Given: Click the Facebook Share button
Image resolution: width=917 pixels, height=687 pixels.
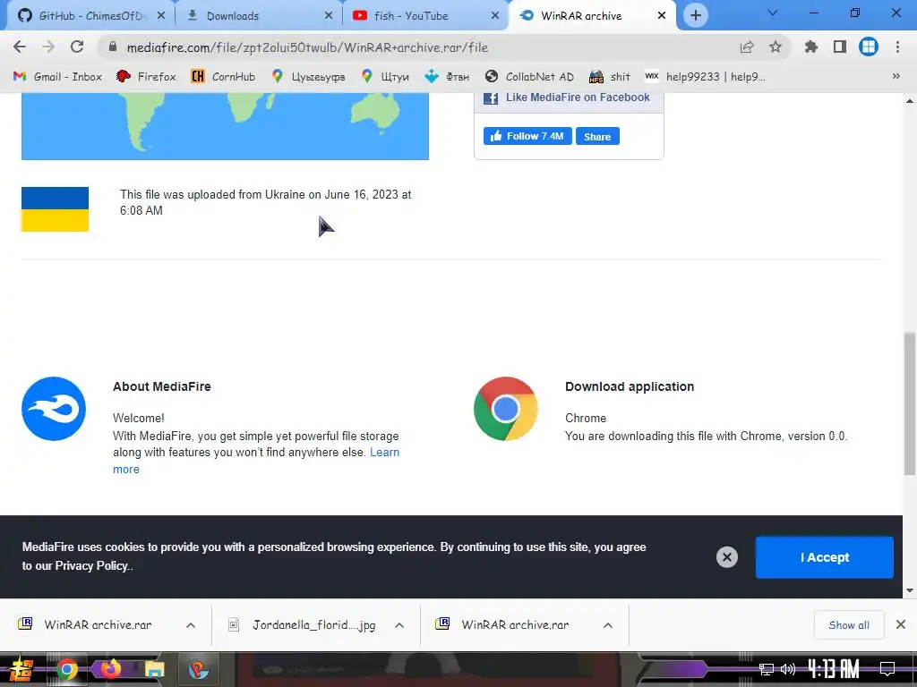Looking at the screenshot, I should [597, 136].
